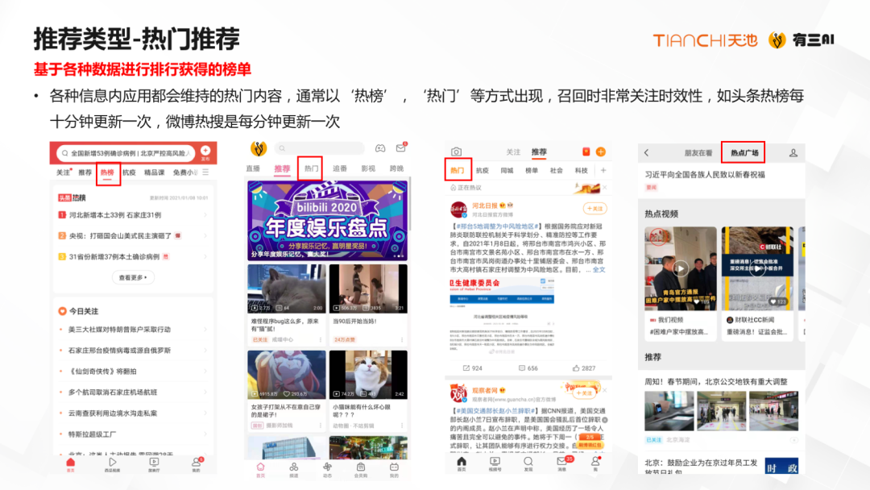Click 查看更多 button in hot list

pyautogui.click(x=133, y=277)
